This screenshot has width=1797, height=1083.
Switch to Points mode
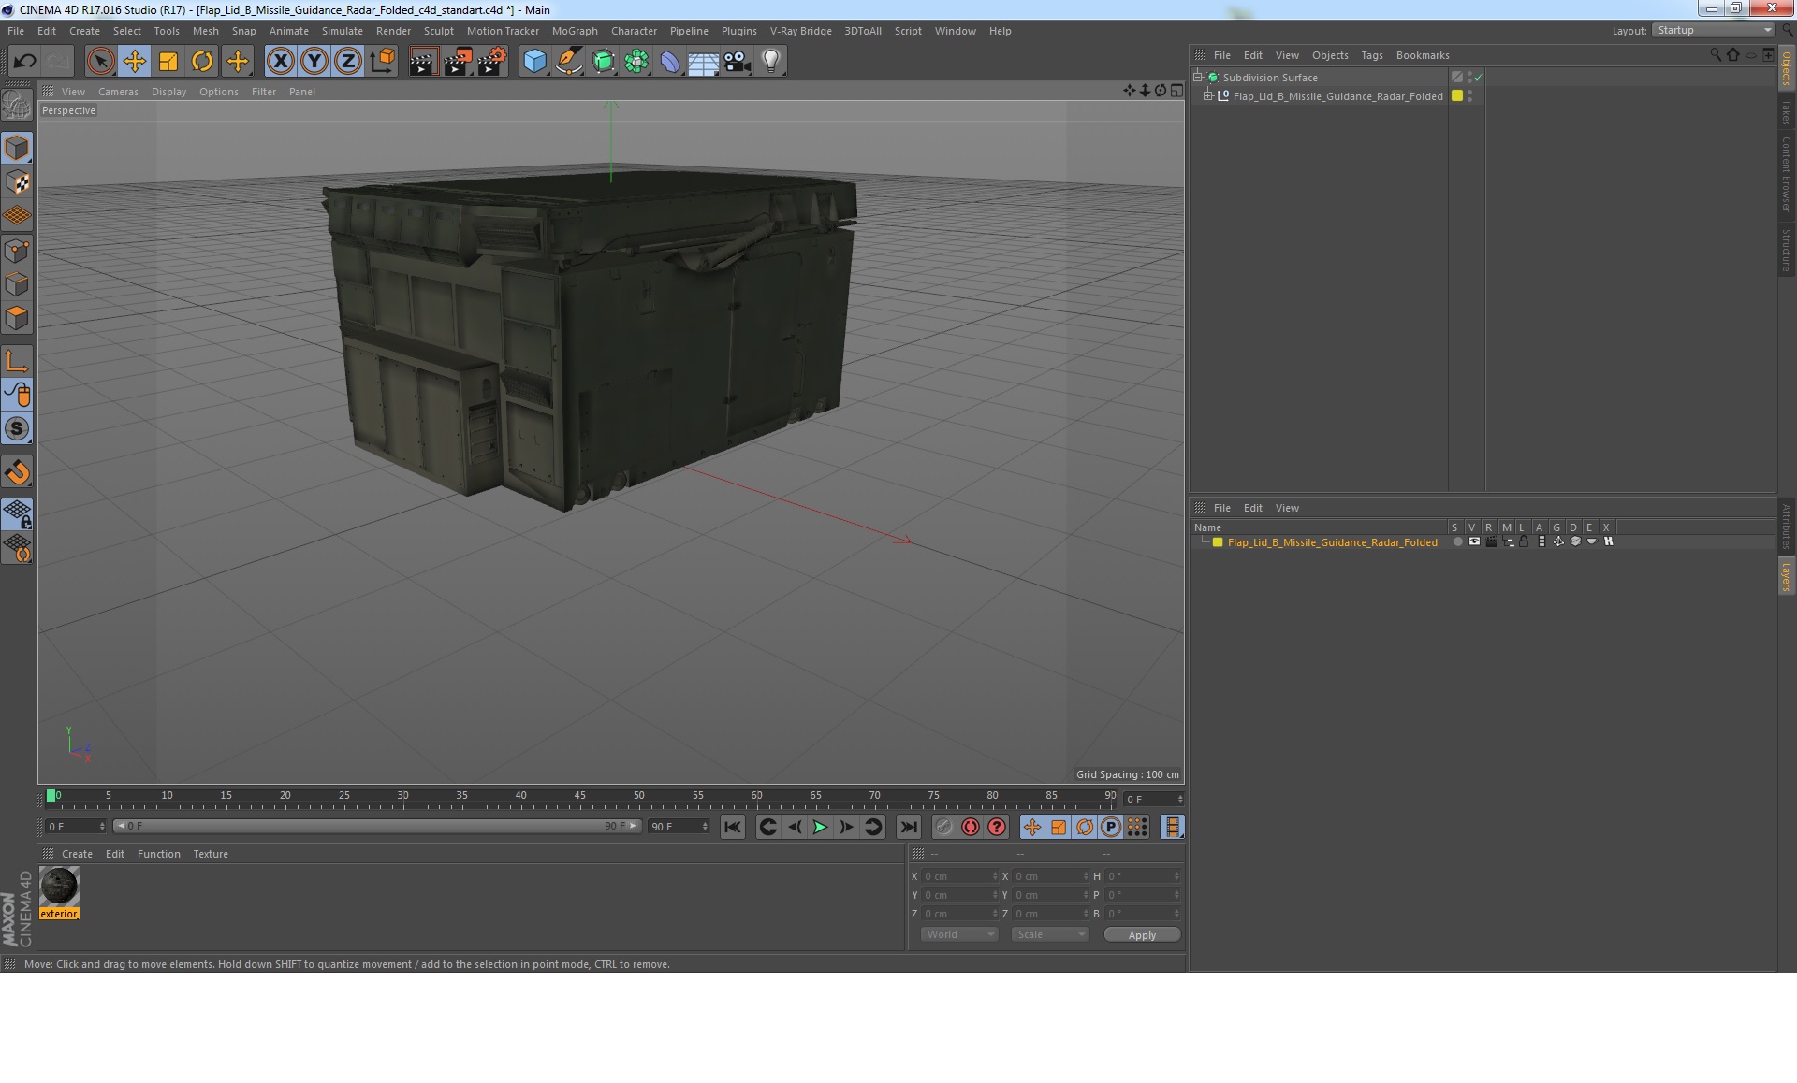tap(17, 251)
